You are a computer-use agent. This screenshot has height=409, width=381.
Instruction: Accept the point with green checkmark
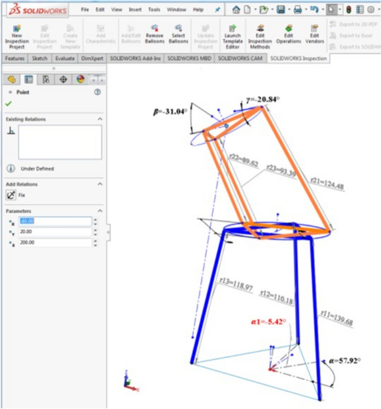[8, 104]
